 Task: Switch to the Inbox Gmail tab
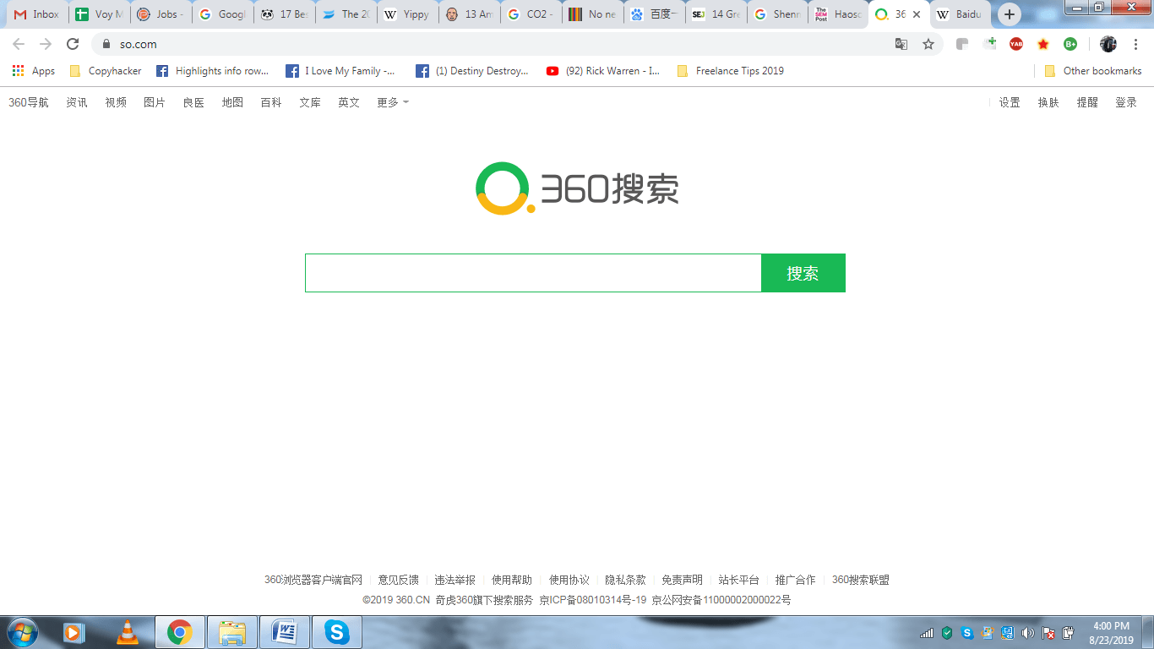pos(37,14)
